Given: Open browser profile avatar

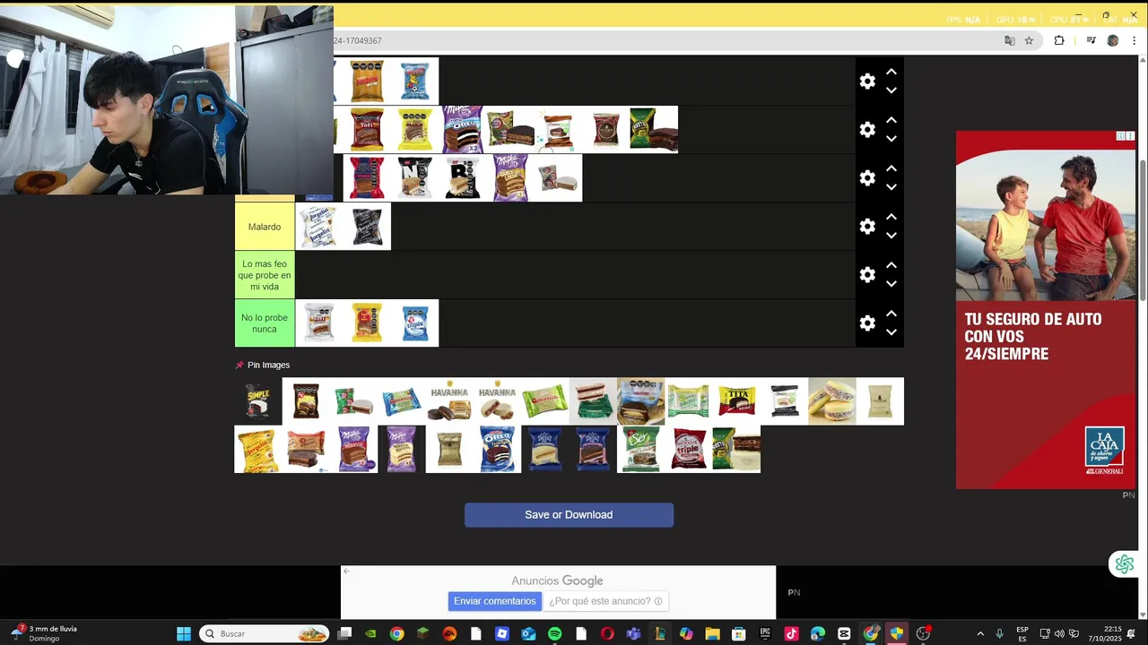Looking at the screenshot, I should 1113,40.
